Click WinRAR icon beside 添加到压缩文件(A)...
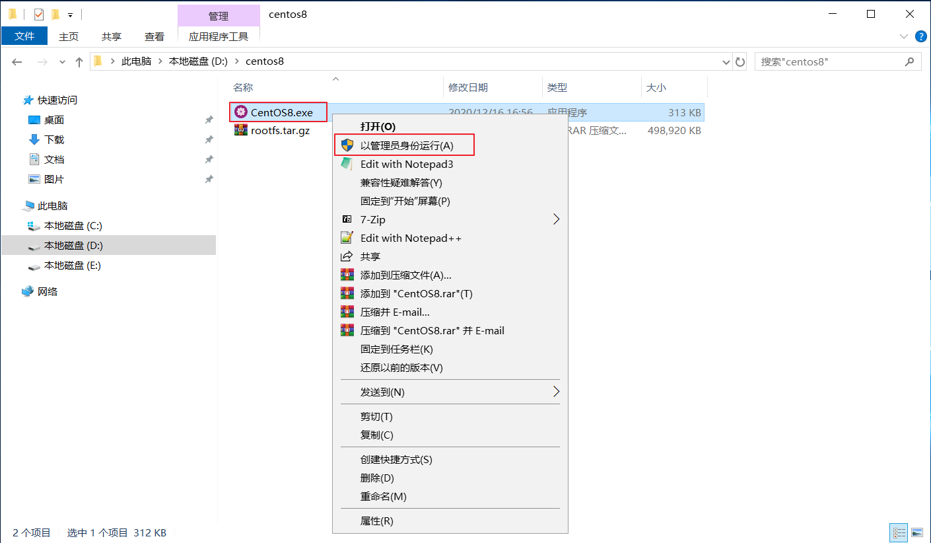 (x=347, y=275)
